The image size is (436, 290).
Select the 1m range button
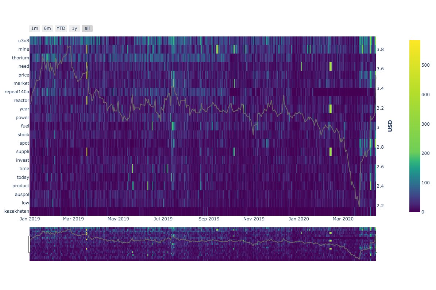(35, 28)
